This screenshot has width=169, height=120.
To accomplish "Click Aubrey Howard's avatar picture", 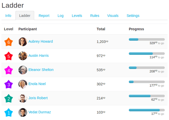I will (23, 42).
